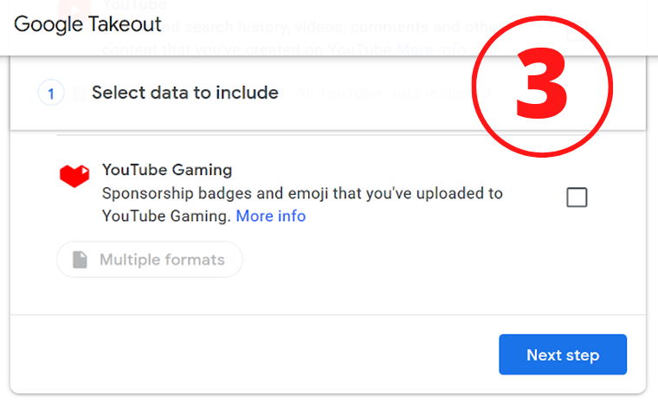Click the Google Takeout page title

pos(87,24)
